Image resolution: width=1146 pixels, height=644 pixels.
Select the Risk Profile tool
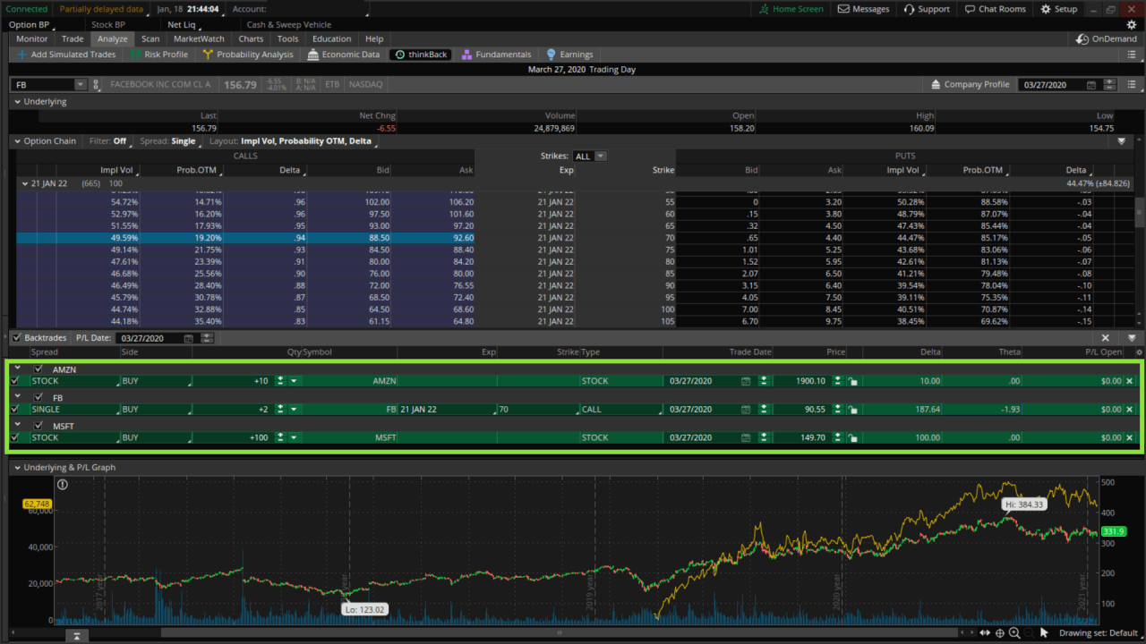point(167,54)
